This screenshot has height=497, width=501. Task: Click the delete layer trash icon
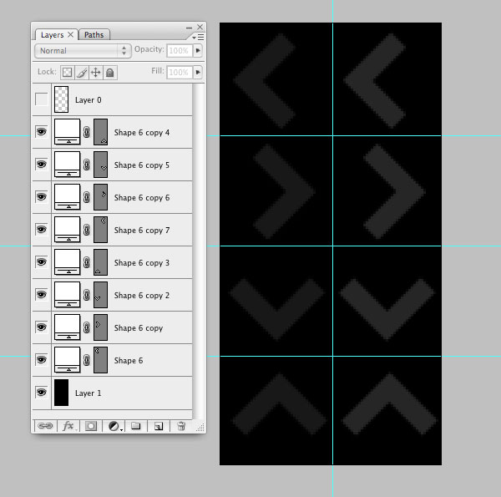(x=181, y=426)
